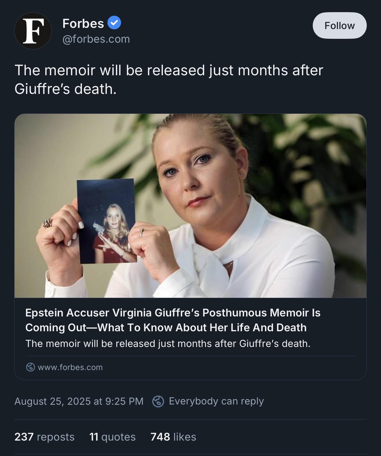This screenshot has width=381, height=456.
Task: Visit the www.forbes.com domain link
Action: (70, 367)
